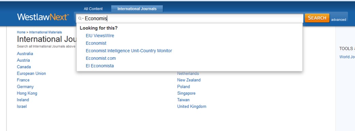Select El Economista suggestion
355x131 pixels.
(100, 66)
